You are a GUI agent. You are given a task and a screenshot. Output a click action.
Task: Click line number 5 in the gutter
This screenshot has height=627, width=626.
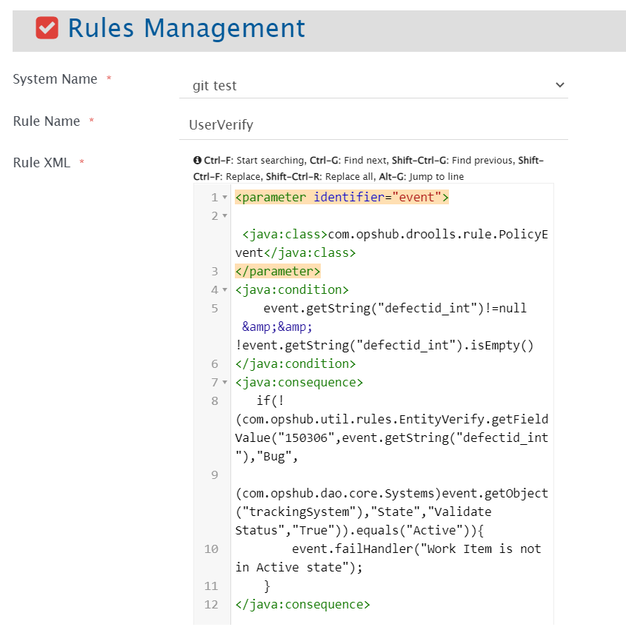[214, 309]
